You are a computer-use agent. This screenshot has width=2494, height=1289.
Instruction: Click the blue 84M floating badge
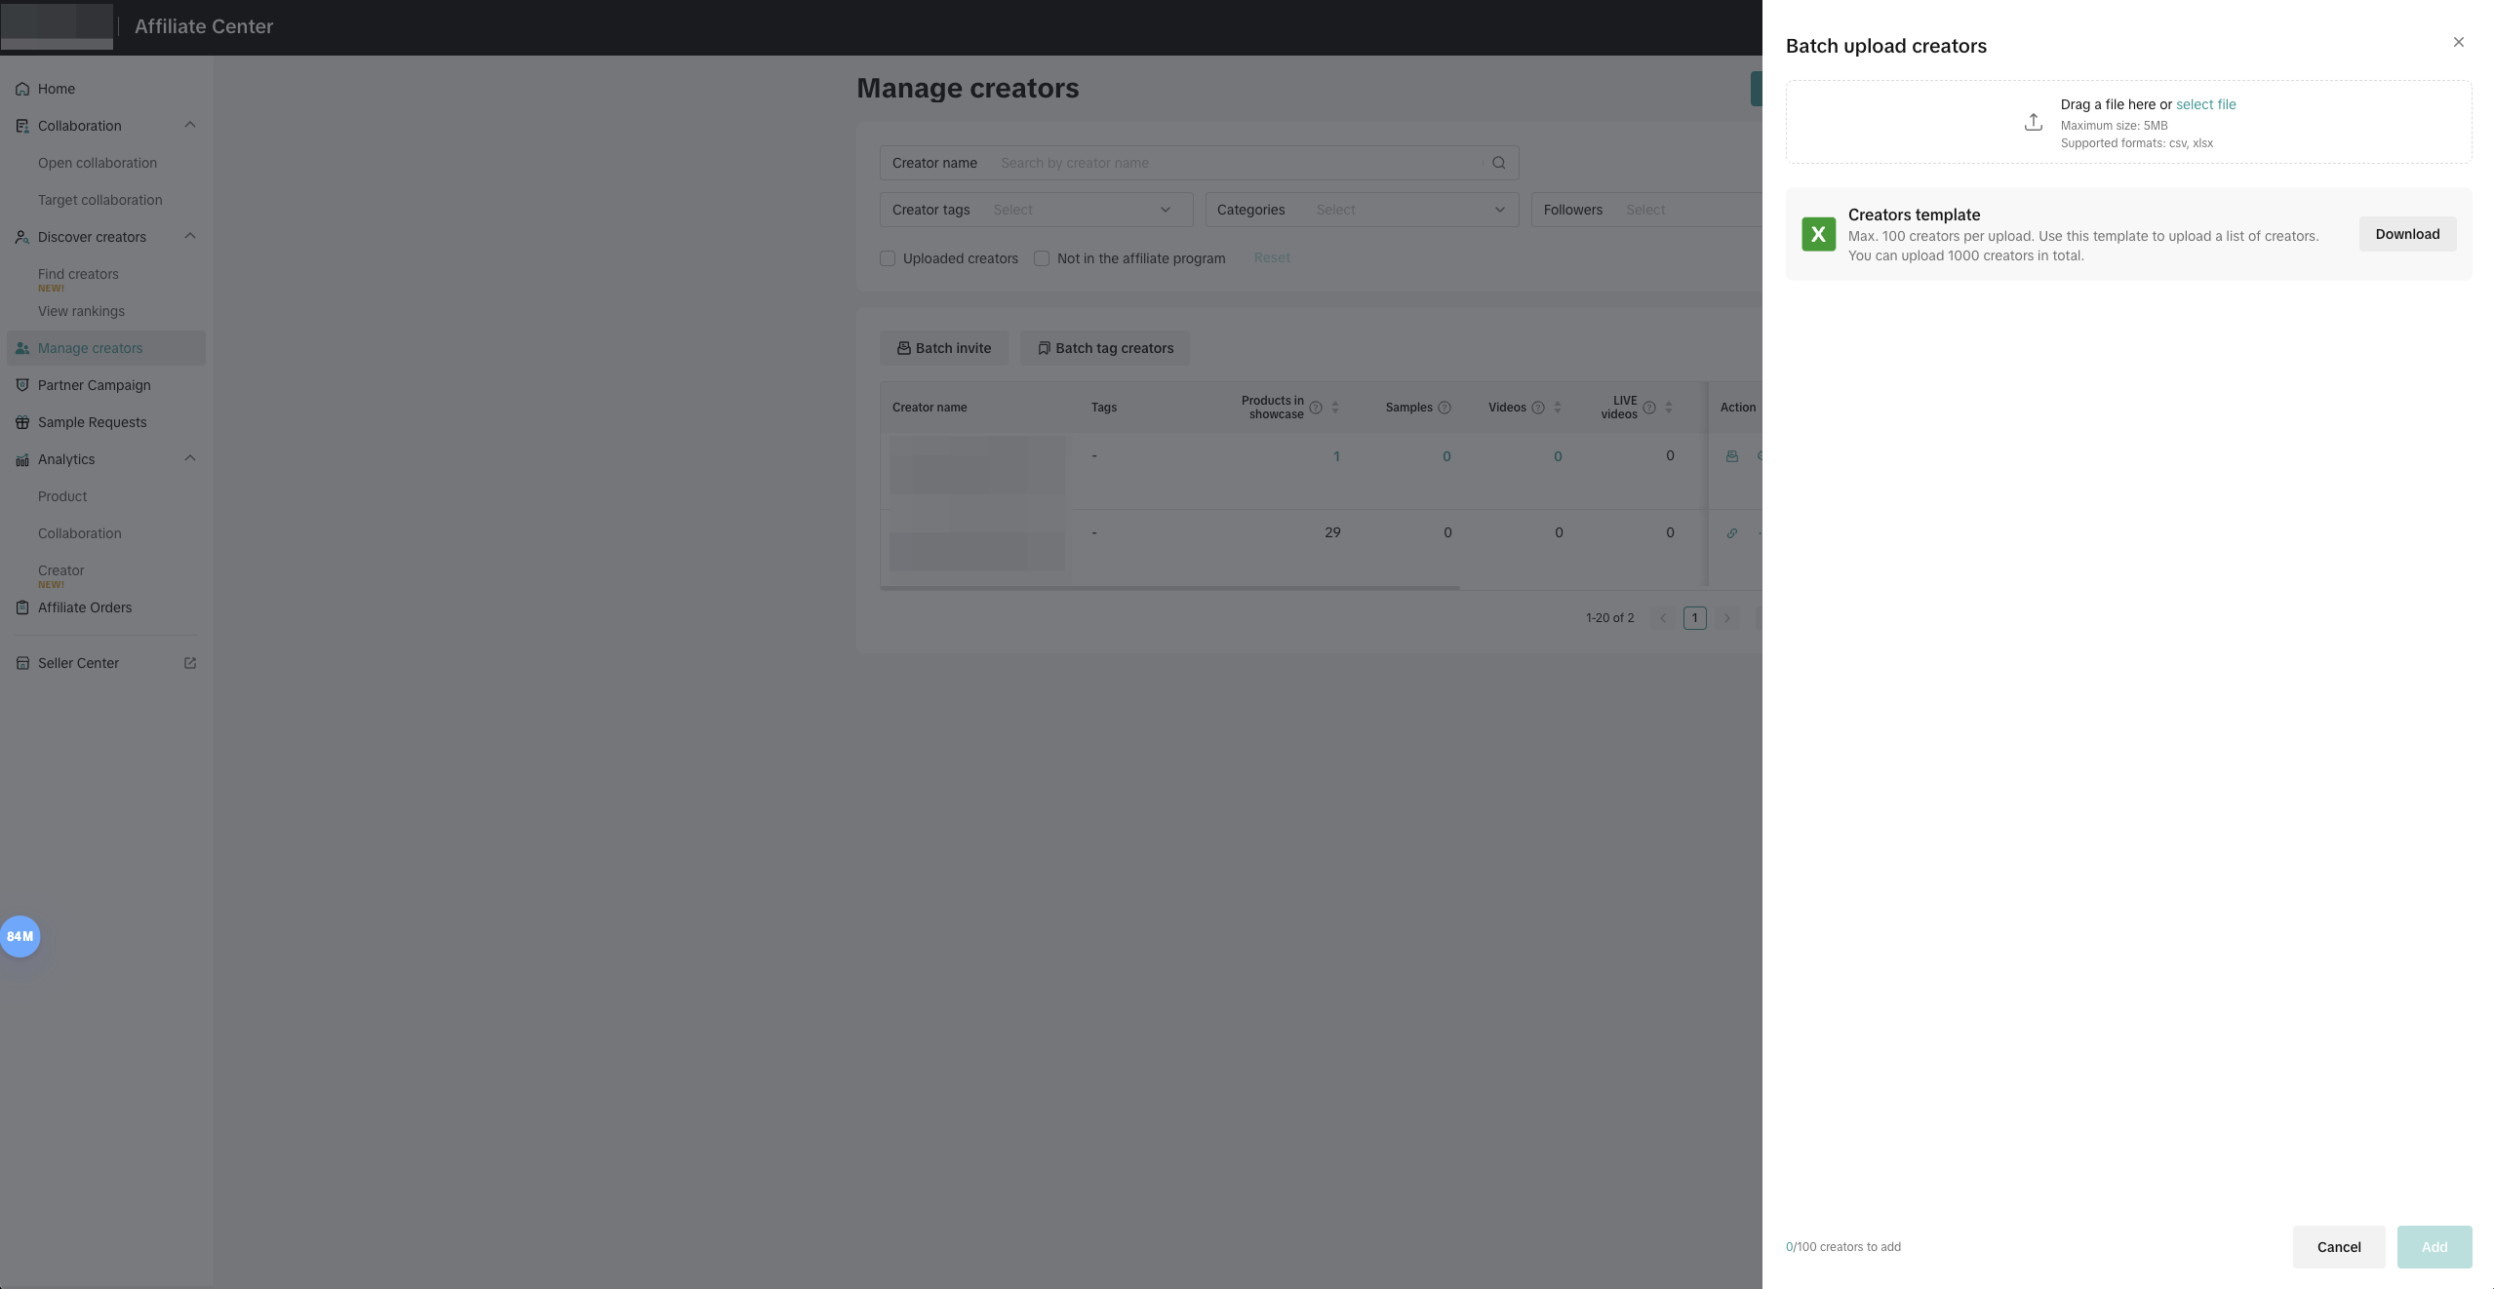point(20,936)
